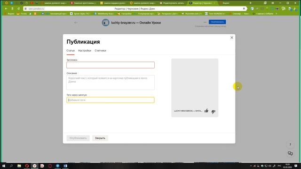Open the Настройки bookmark in bookmarks bar
The width and height of the screenshot is (301, 169).
[x=124, y=14]
